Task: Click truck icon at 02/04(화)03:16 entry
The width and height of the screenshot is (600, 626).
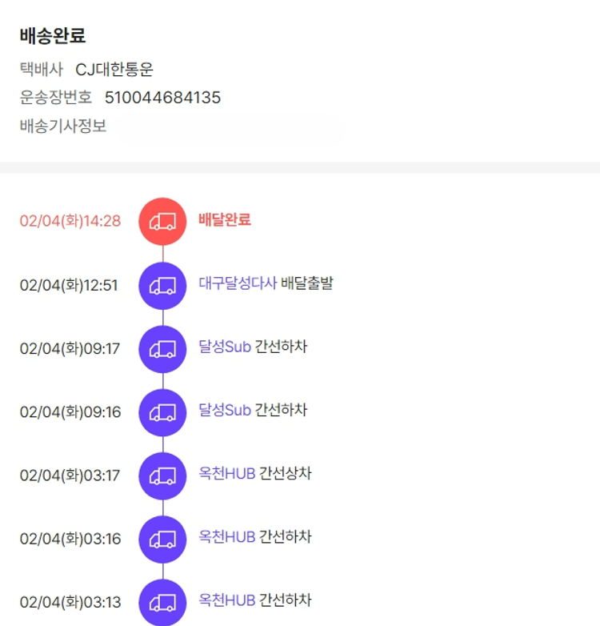Action: tap(162, 539)
